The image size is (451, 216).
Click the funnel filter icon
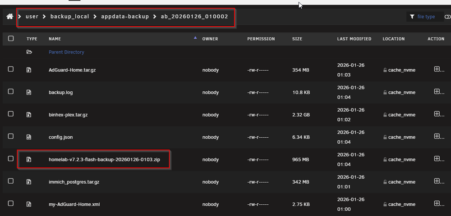coord(412,17)
